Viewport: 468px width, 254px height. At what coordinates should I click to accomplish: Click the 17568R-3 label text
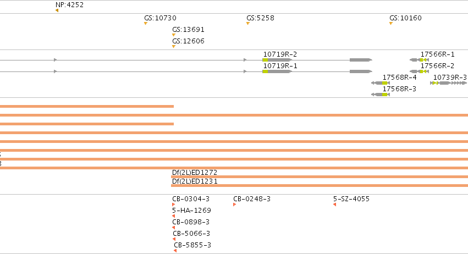[400, 89]
